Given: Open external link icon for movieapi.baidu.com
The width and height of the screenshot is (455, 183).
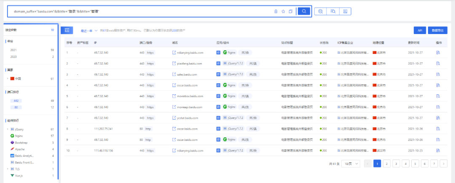Looking at the screenshot, I should [174, 107].
